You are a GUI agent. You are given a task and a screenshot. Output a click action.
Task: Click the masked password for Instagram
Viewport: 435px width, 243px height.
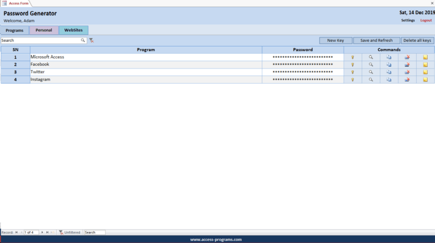pyautogui.click(x=302, y=80)
